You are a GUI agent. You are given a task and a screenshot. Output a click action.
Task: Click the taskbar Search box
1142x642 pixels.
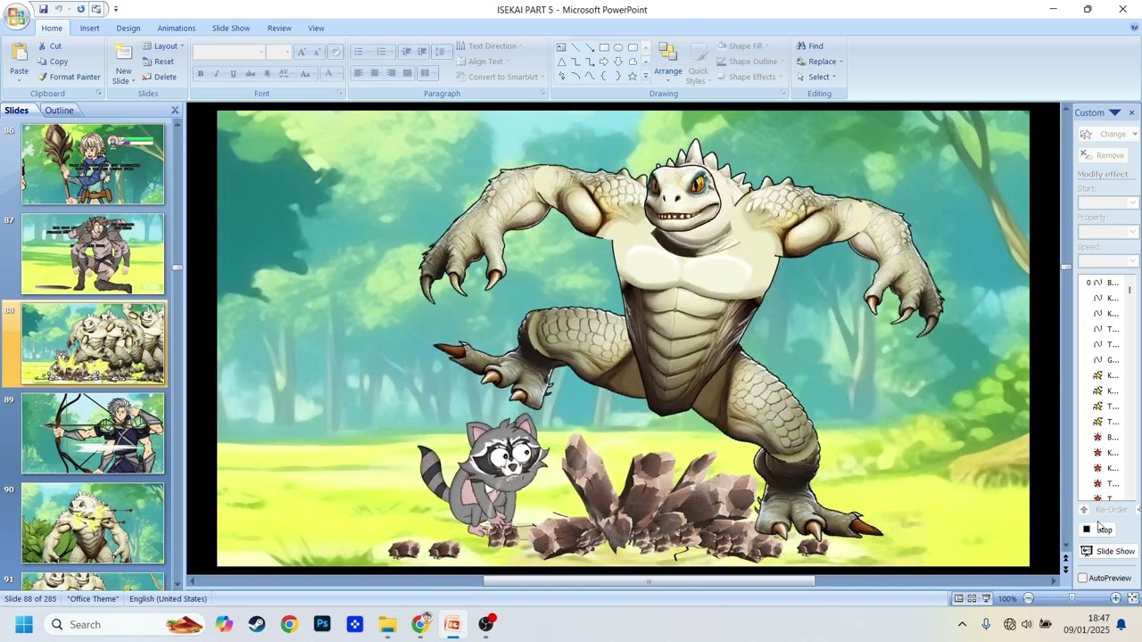123,624
